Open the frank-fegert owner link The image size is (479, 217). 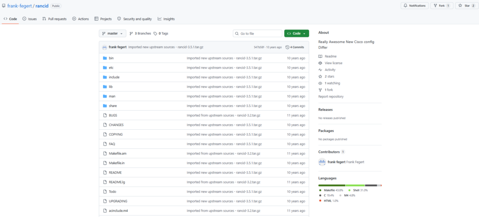(20, 6)
